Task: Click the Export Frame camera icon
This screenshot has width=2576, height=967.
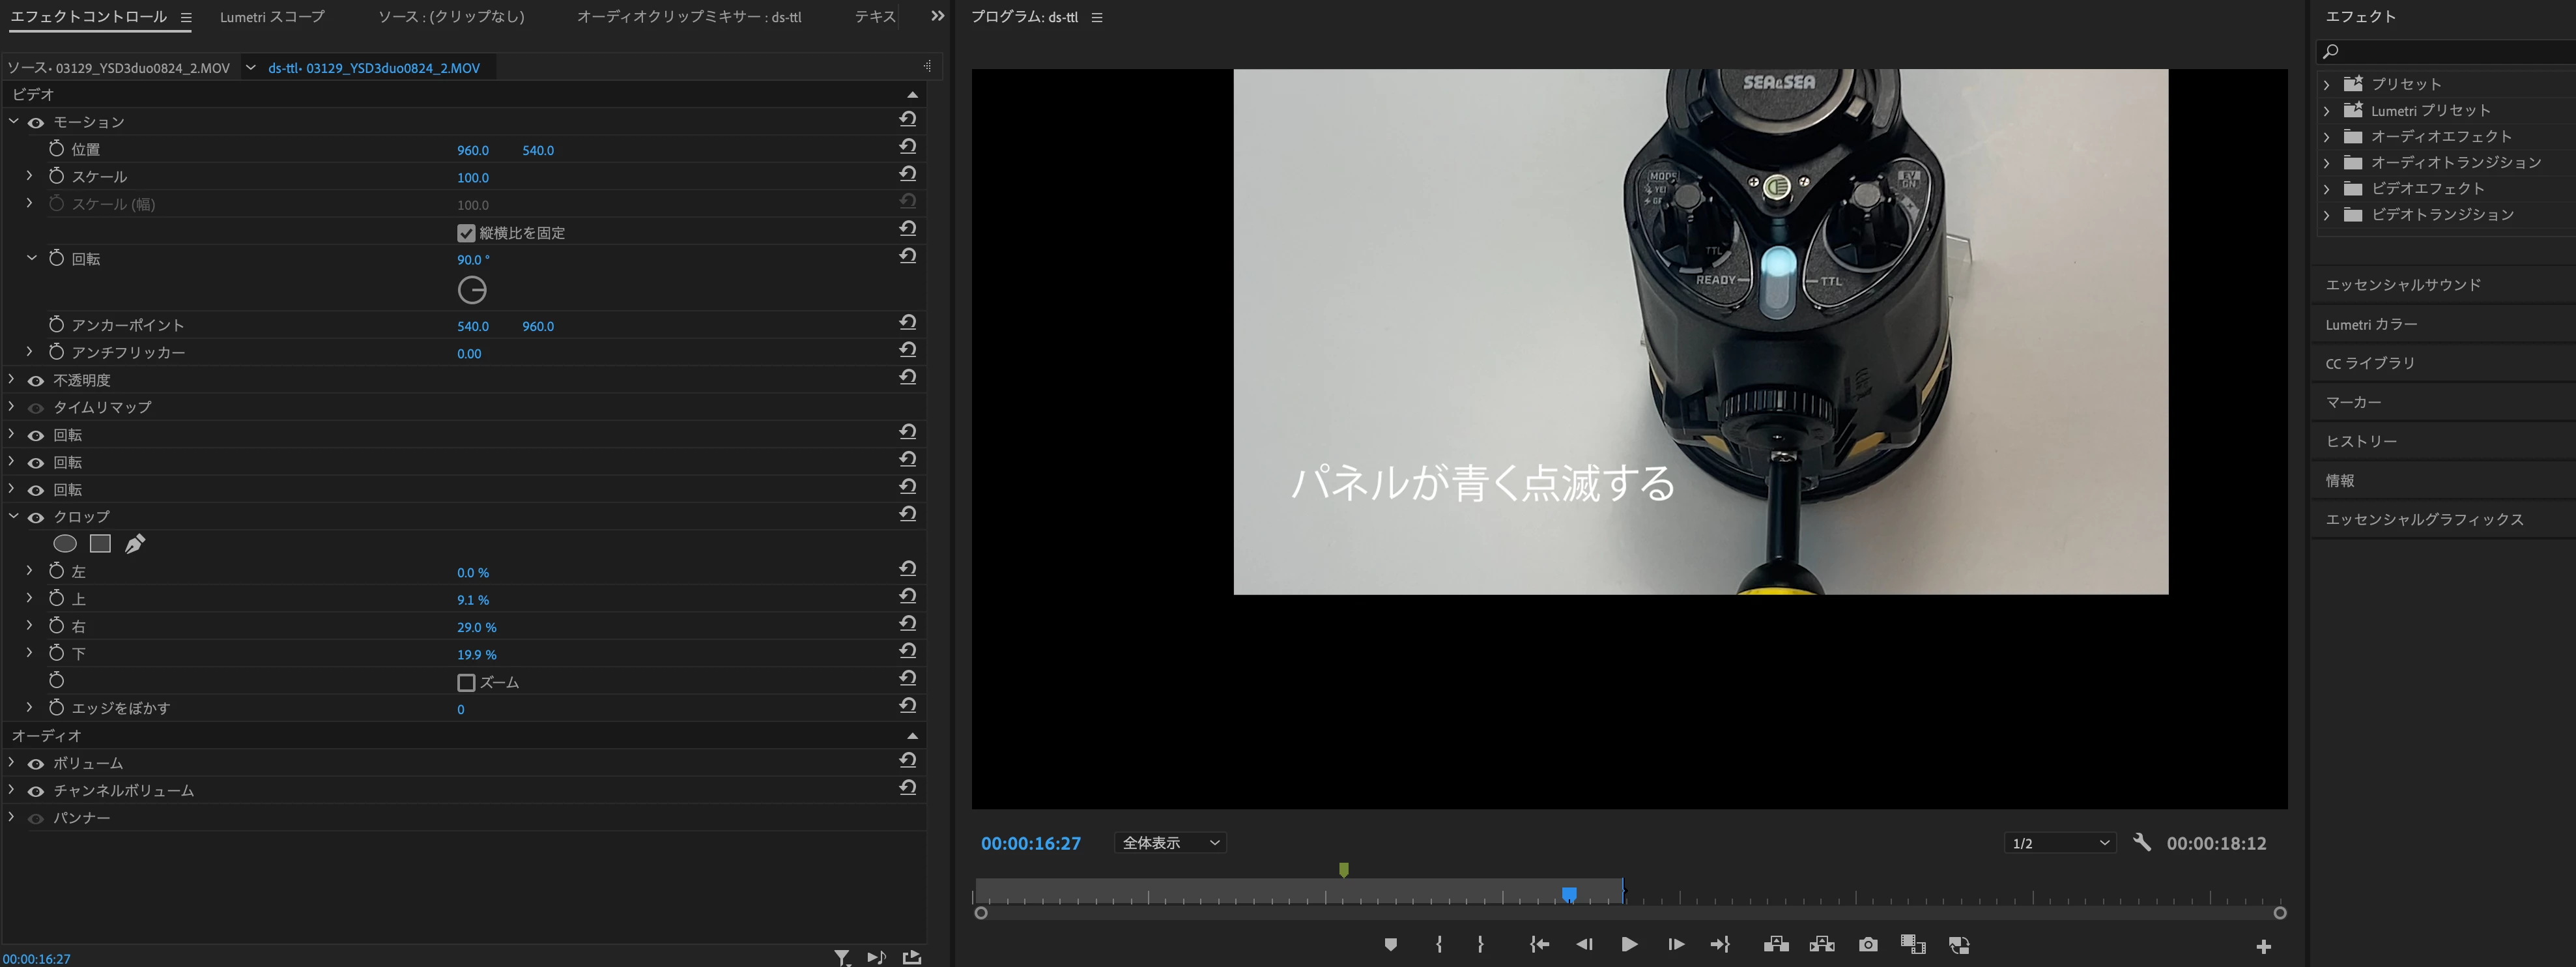Action: point(1867,944)
